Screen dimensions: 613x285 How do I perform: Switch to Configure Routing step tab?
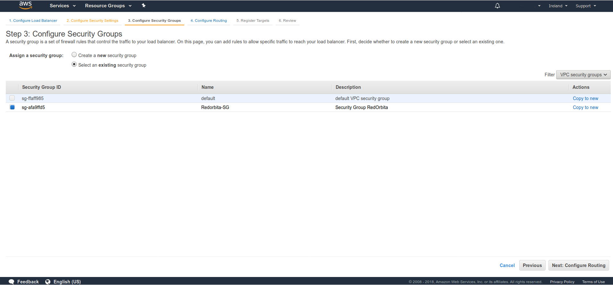209,21
